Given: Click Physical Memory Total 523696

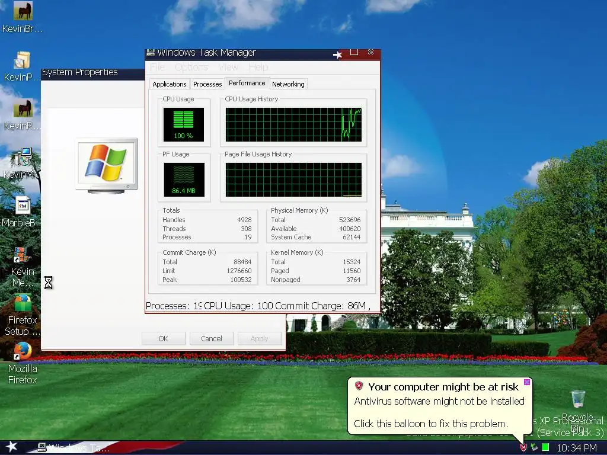Looking at the screenshot, I should coord(350,220).
